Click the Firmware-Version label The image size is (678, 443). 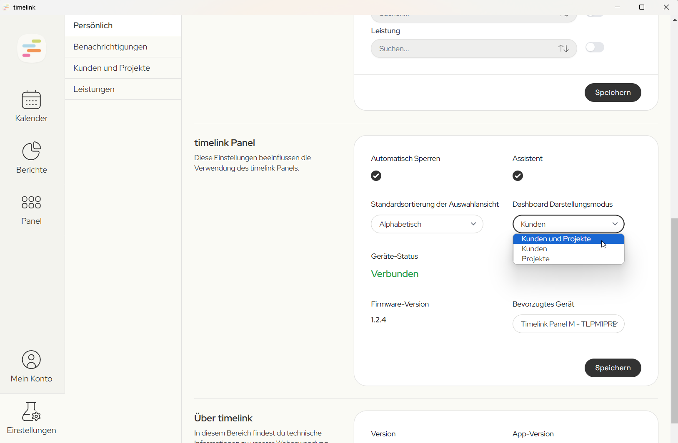point(400,304)
